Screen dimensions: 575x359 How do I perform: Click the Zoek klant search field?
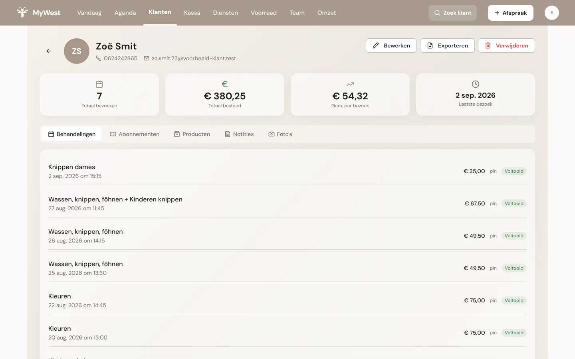coord(452,13)
